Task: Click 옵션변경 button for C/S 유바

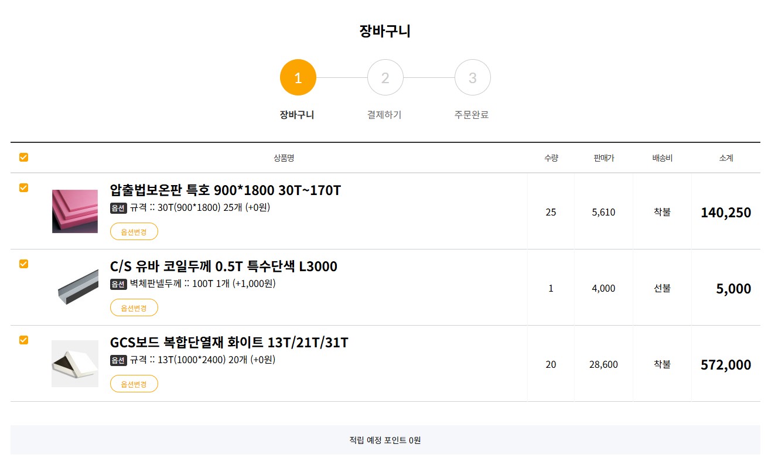Action: tap(134, 307)
